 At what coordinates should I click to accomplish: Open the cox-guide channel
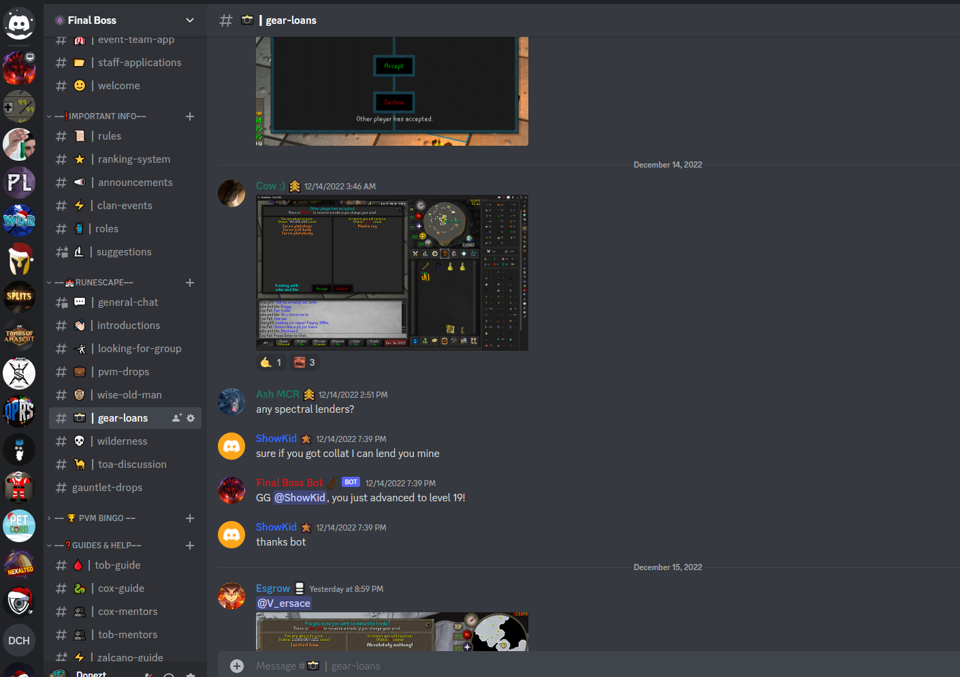[125, 588]
